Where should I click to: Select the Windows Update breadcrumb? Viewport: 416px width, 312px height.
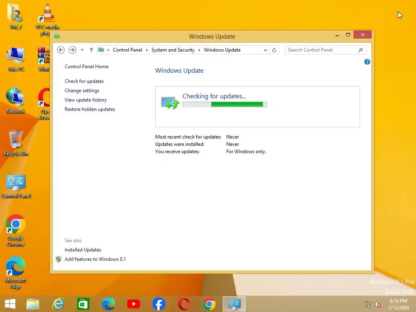(x=222, y=50)
